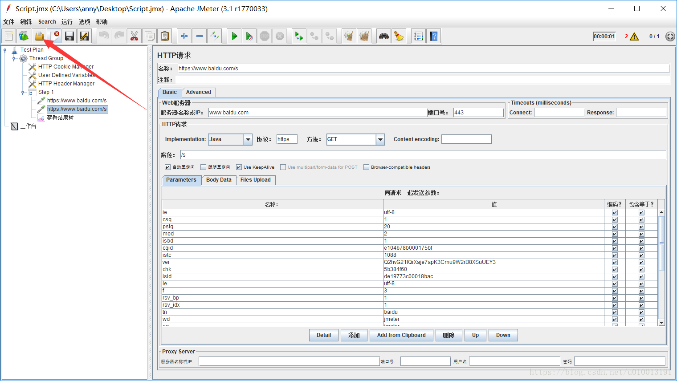Click the Clear All brooms icon

[364, 36]
